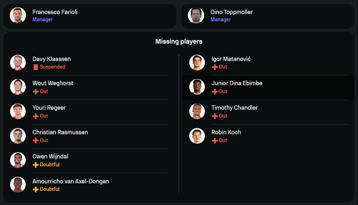The height and width of the screenshot is (205, 358).
Task: Click the doubtful icon under Amourricho van Axel-Dongen
Action: [x=35, y=189]
